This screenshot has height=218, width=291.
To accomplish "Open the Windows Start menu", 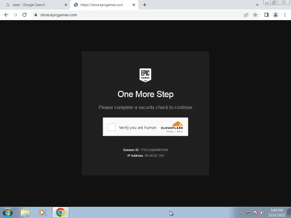I will 8,212.
